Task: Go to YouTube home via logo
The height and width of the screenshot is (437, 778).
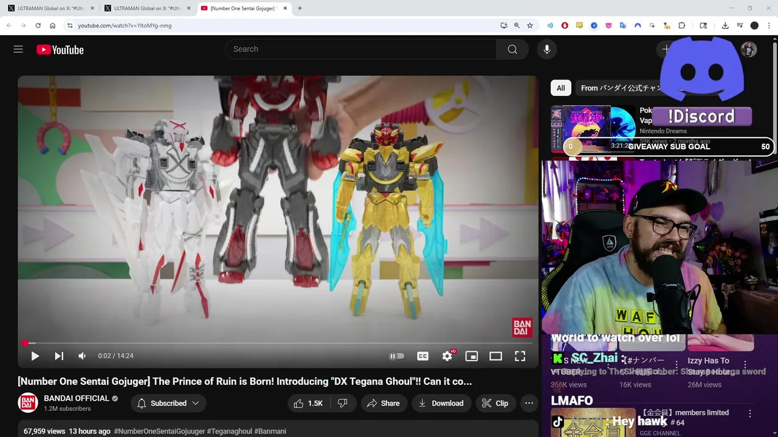Action: (x=60, y=50)
